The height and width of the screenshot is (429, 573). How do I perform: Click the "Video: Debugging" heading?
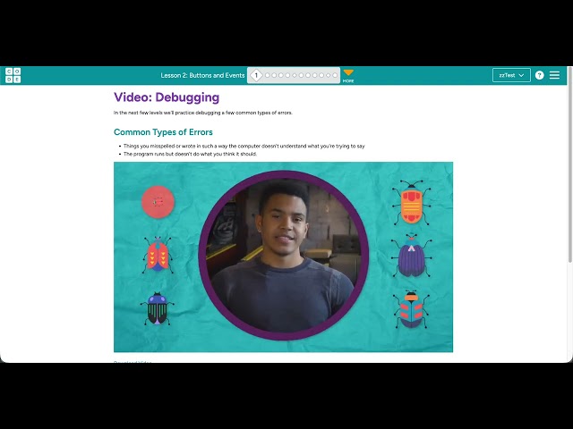tap(167, 97)
